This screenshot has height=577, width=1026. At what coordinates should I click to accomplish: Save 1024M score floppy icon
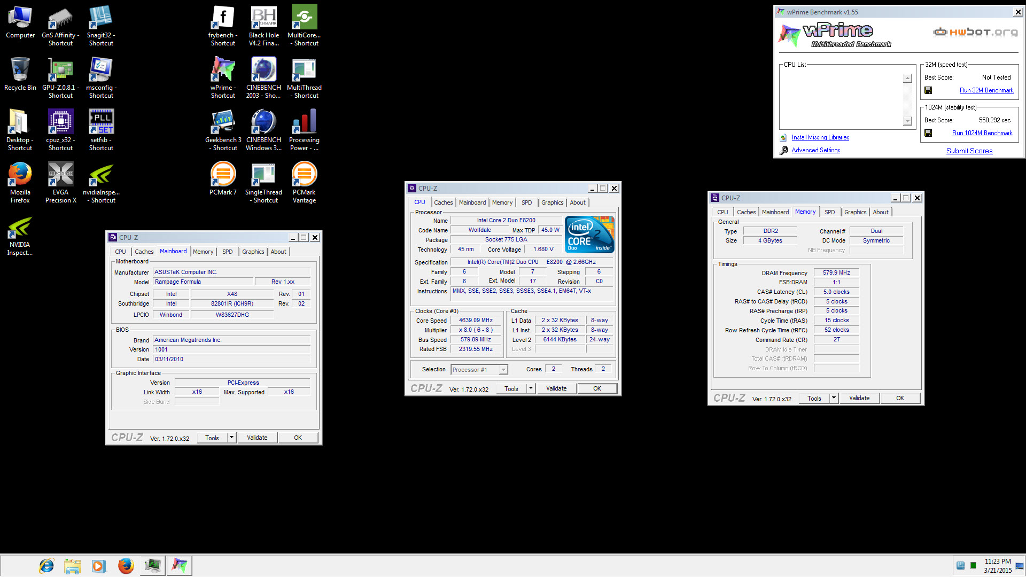point(928,133)
